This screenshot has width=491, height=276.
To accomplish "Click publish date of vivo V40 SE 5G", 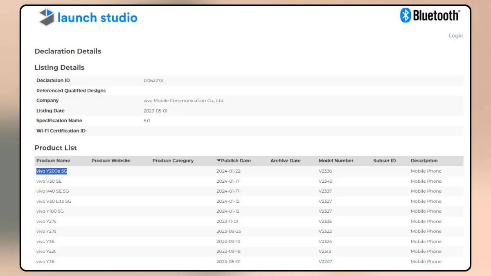I will [228, 191].
